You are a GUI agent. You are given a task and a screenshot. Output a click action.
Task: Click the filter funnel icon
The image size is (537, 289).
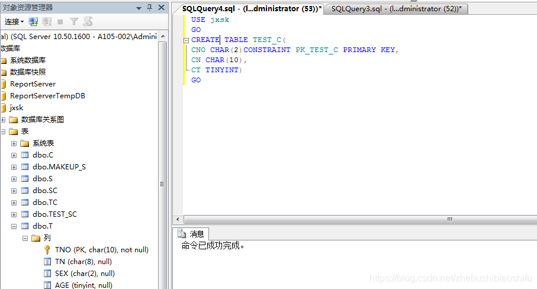click(x=73, y=22)
